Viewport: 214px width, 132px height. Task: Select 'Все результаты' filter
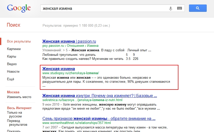(19, 41)
